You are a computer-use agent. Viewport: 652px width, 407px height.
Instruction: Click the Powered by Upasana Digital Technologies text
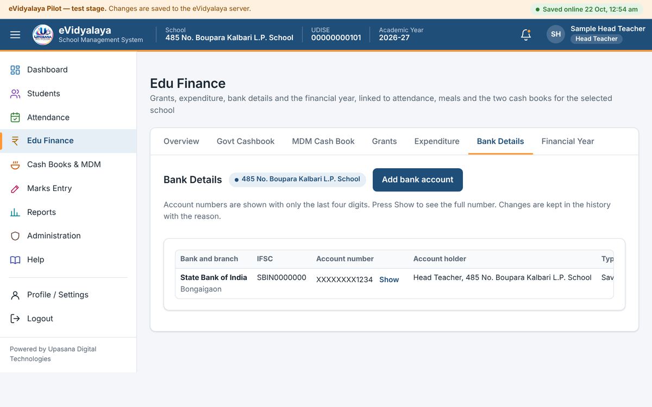coord(53,354)
